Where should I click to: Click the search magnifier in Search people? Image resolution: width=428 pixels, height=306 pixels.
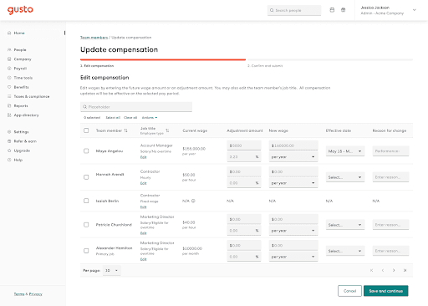pyautogui.click(x=272, y=10)
